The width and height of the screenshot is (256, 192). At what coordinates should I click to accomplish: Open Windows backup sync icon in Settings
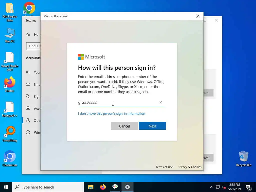[x=28, y=132]
